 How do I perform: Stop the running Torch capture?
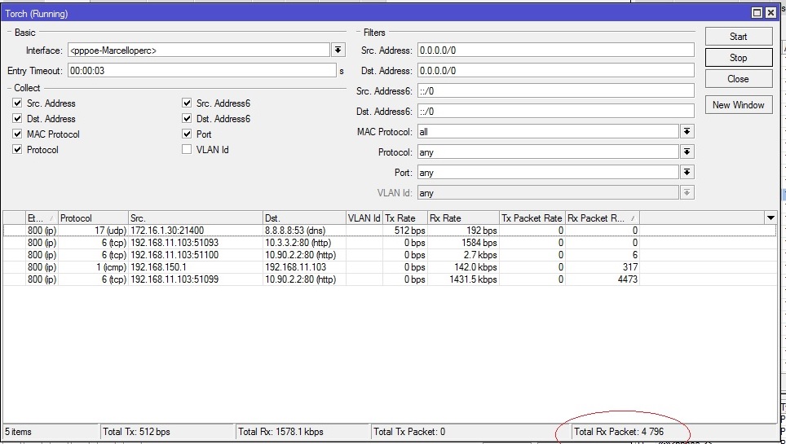(x=738, y=58)
